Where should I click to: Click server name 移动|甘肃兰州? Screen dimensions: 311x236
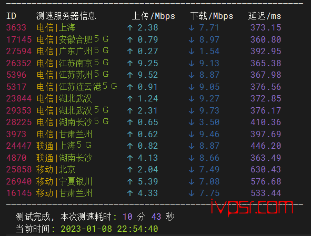(64, 193)
